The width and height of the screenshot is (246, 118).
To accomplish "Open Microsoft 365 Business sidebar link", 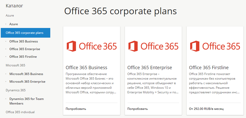I will (x=26, y=74).
